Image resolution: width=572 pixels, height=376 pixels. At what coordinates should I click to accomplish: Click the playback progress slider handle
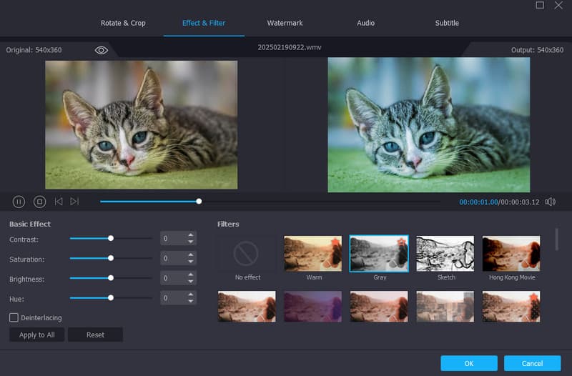click(x=199, y=202)
